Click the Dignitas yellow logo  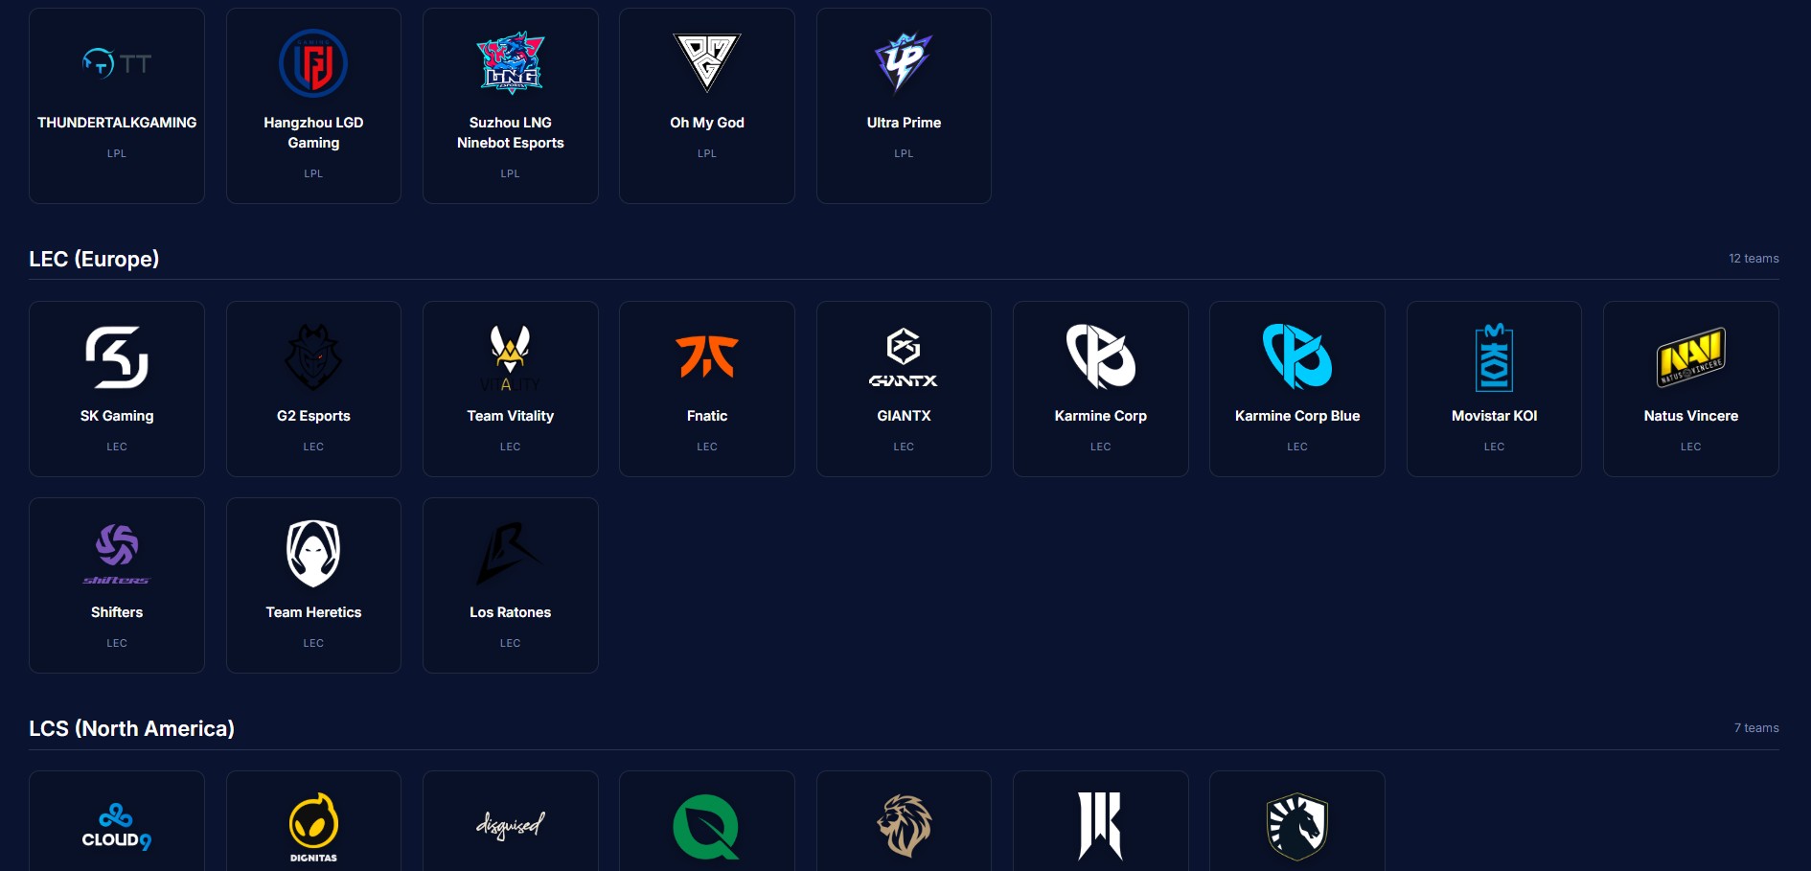(x=313, y=827)
